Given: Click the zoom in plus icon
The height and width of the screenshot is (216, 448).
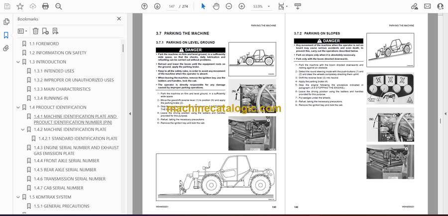Looking at the screenshot, I should click(x=241, y=6).
